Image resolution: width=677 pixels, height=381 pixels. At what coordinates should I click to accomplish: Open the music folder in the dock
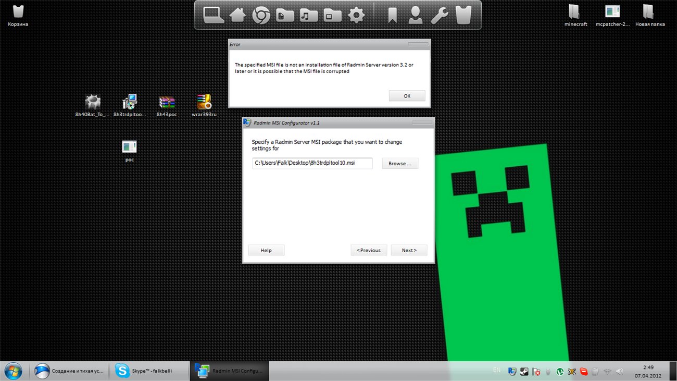pos(308,15)
